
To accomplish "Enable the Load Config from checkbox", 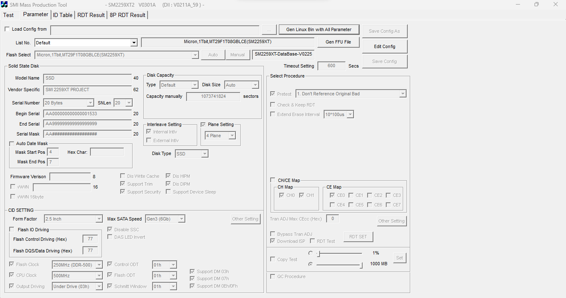I will (x=7, y=29).
